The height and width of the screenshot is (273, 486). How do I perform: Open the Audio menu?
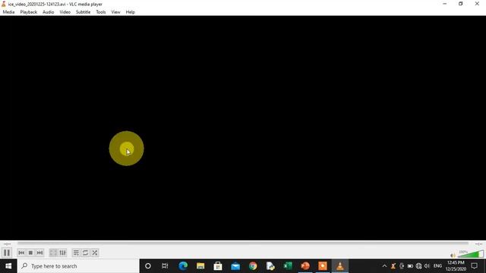point(48,12)
